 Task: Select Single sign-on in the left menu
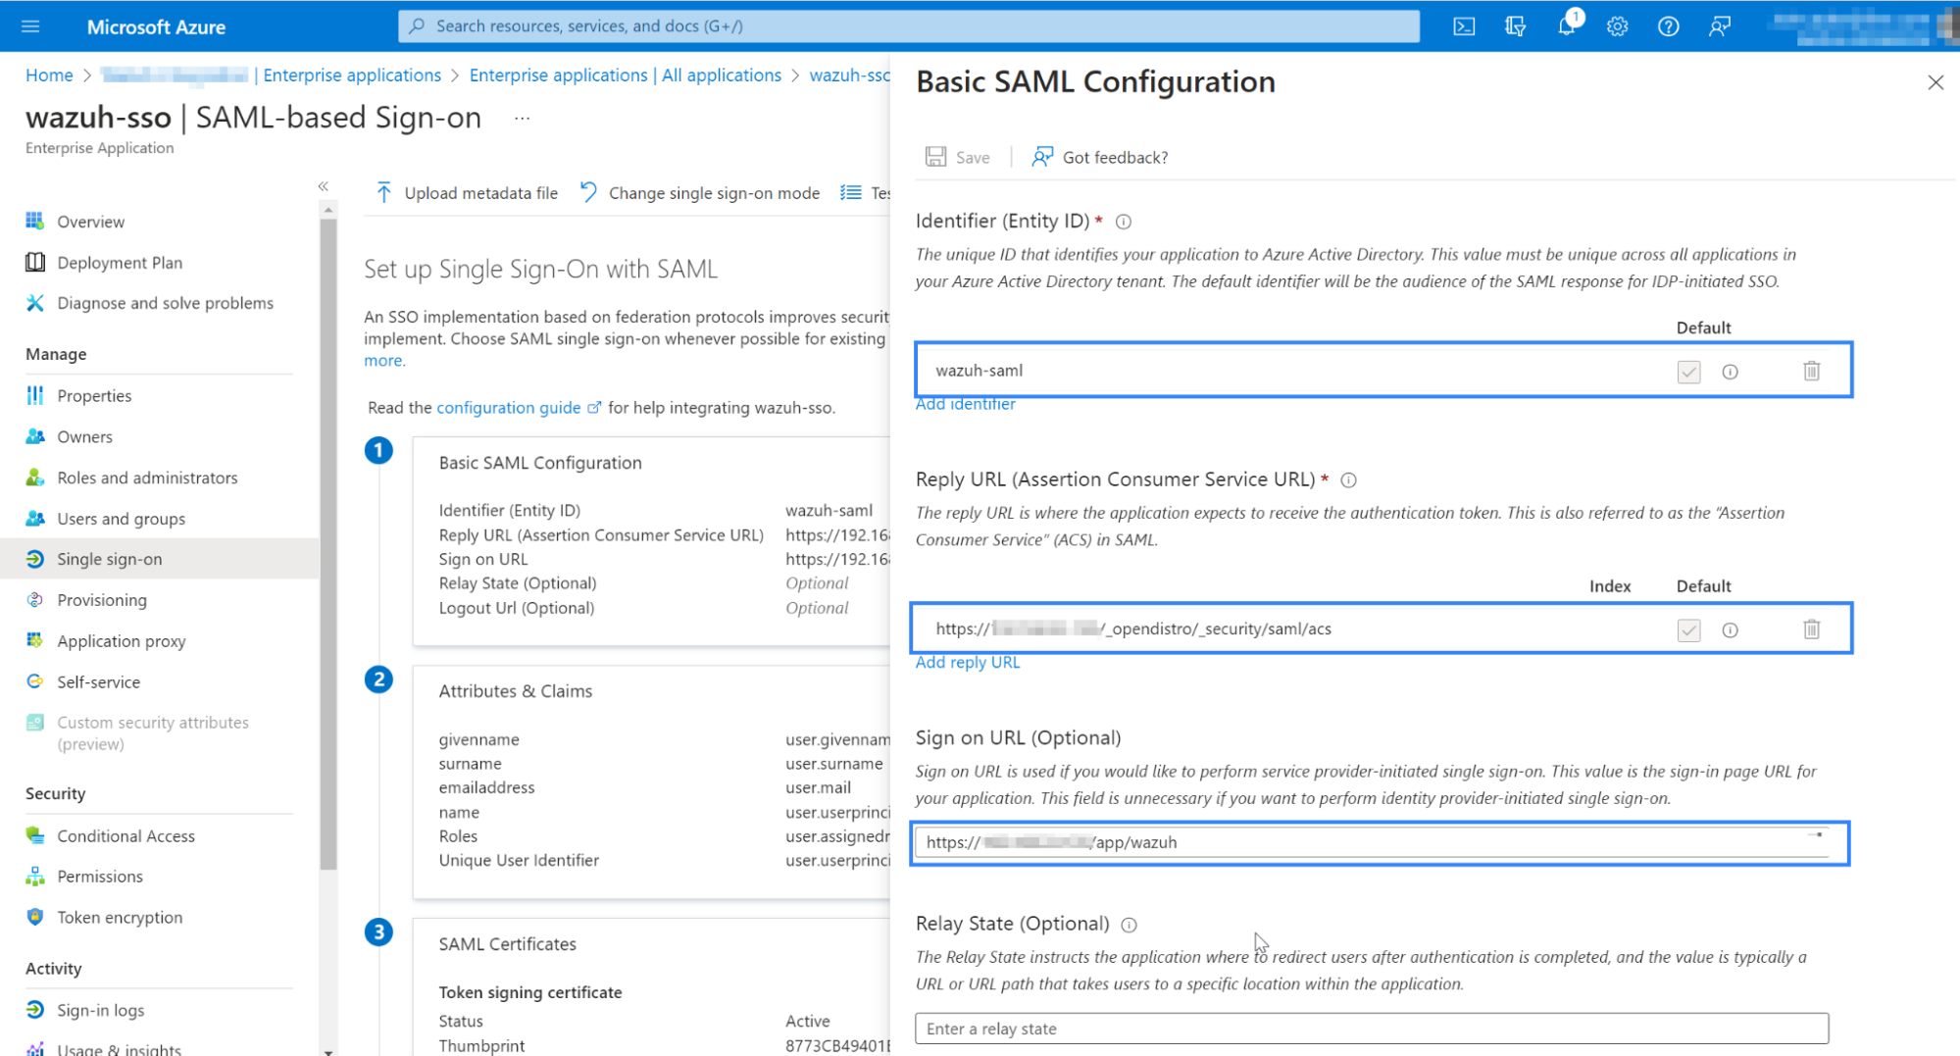tap(159, 559)
